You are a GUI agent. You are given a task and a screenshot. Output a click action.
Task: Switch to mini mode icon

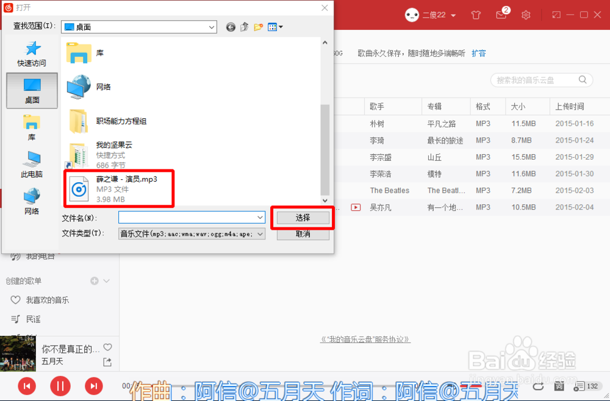click(556, 15)
